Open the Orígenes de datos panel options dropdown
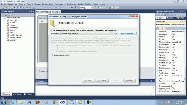Viewport: 187px width, 105px height. 29,11
